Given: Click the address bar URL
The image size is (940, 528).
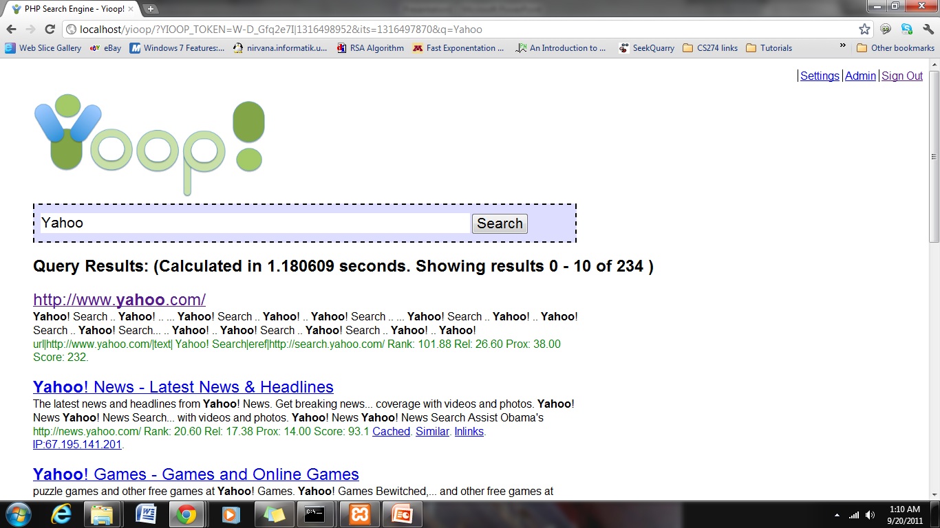Looking at the screenshot, I should point(281,30).
